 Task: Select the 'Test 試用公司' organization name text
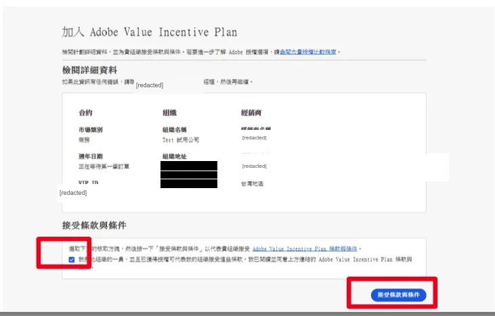point(181,140)
